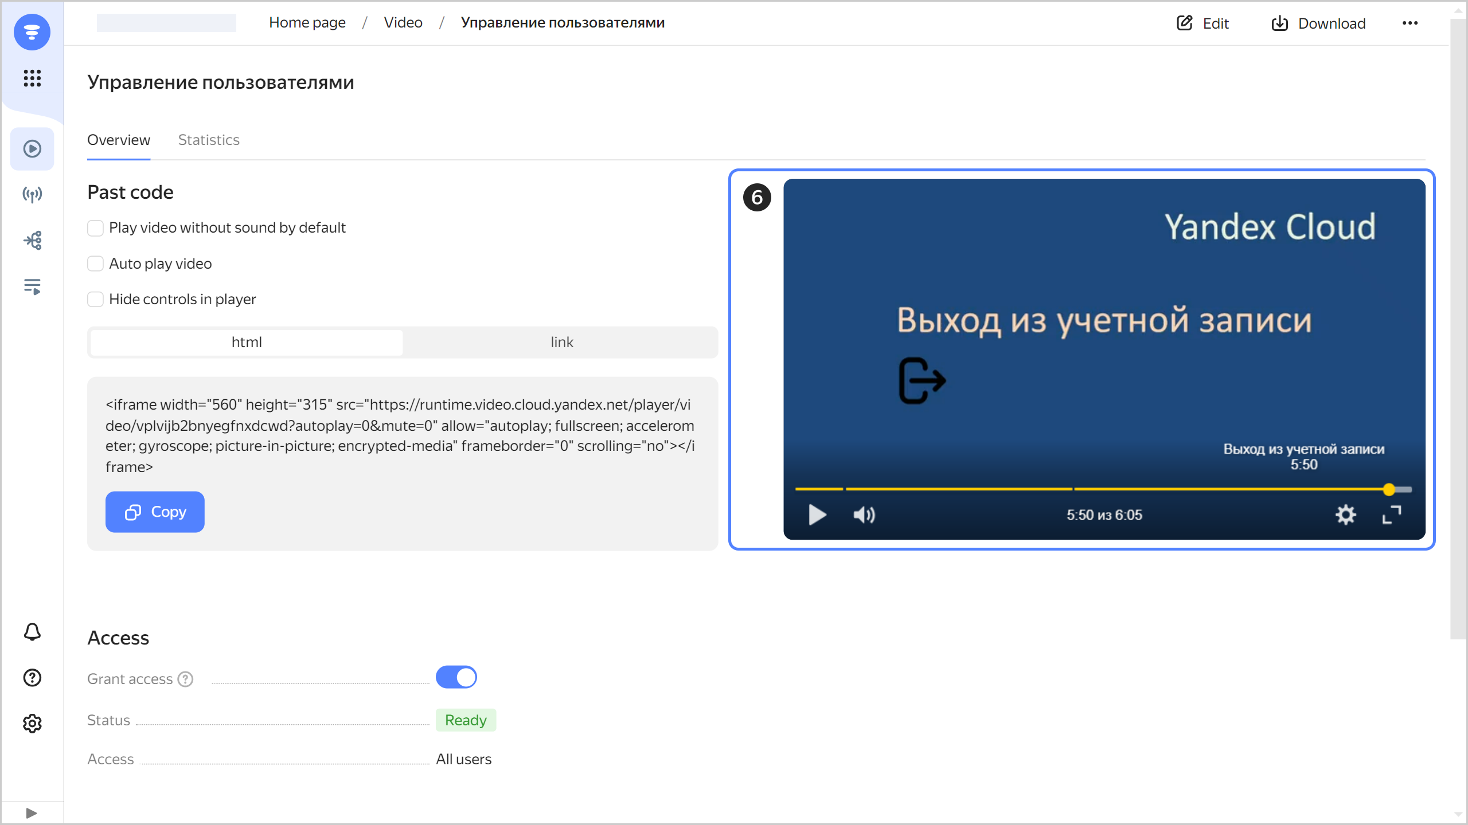Check the Auto play video option
Image resolution: width=1468 pixels, height=825 pixels.
coord(96,264)
